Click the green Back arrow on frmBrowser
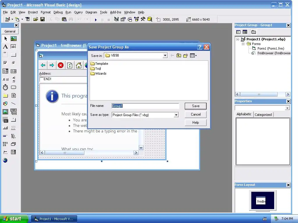The image size is (298, 223). pos(43,65)
